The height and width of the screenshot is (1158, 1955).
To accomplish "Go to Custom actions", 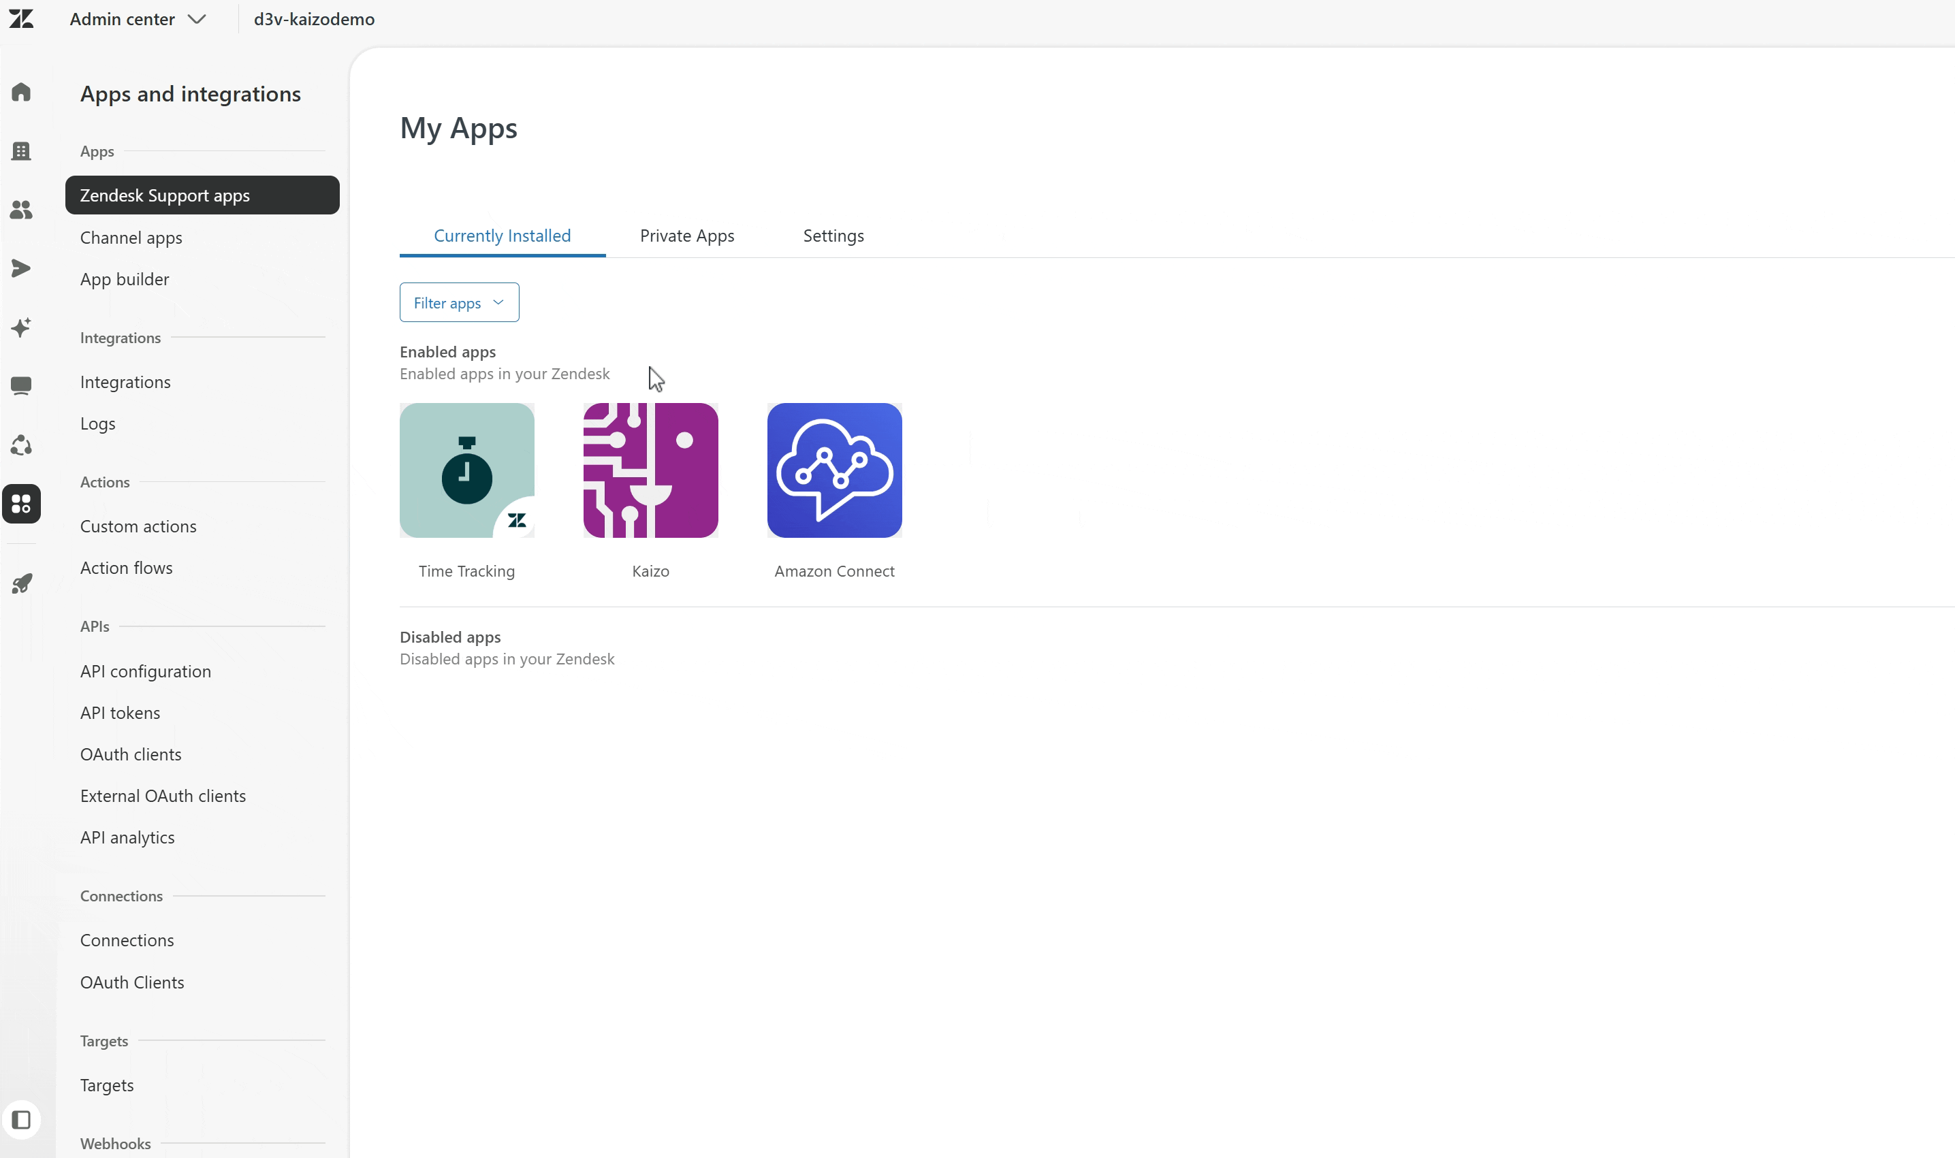I will tap(138, 526).
